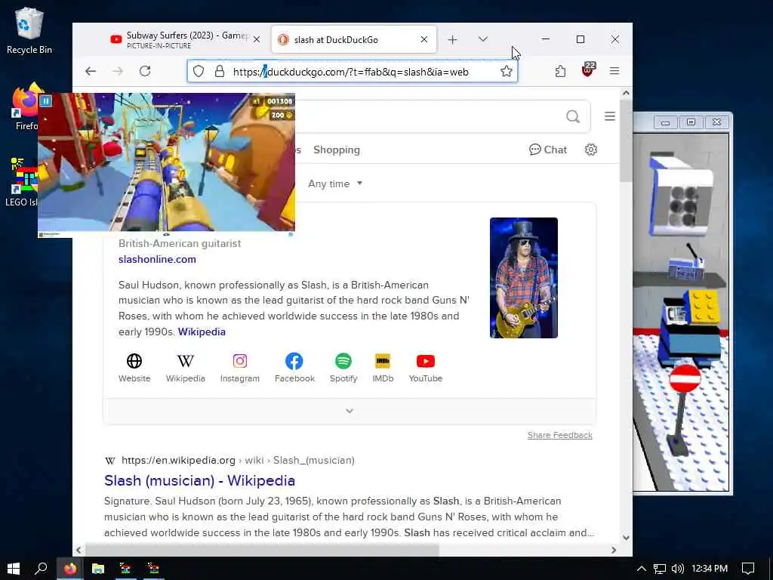Open the list all tabs dropdown arrow
The width and height of the screenshot is (773, 580).
483,39
